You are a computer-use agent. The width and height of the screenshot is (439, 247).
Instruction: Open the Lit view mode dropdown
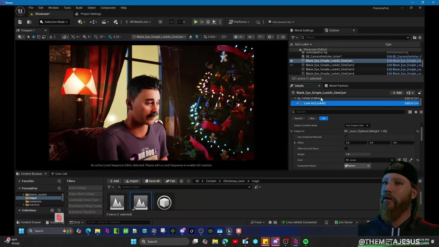[x=240, y=37]
